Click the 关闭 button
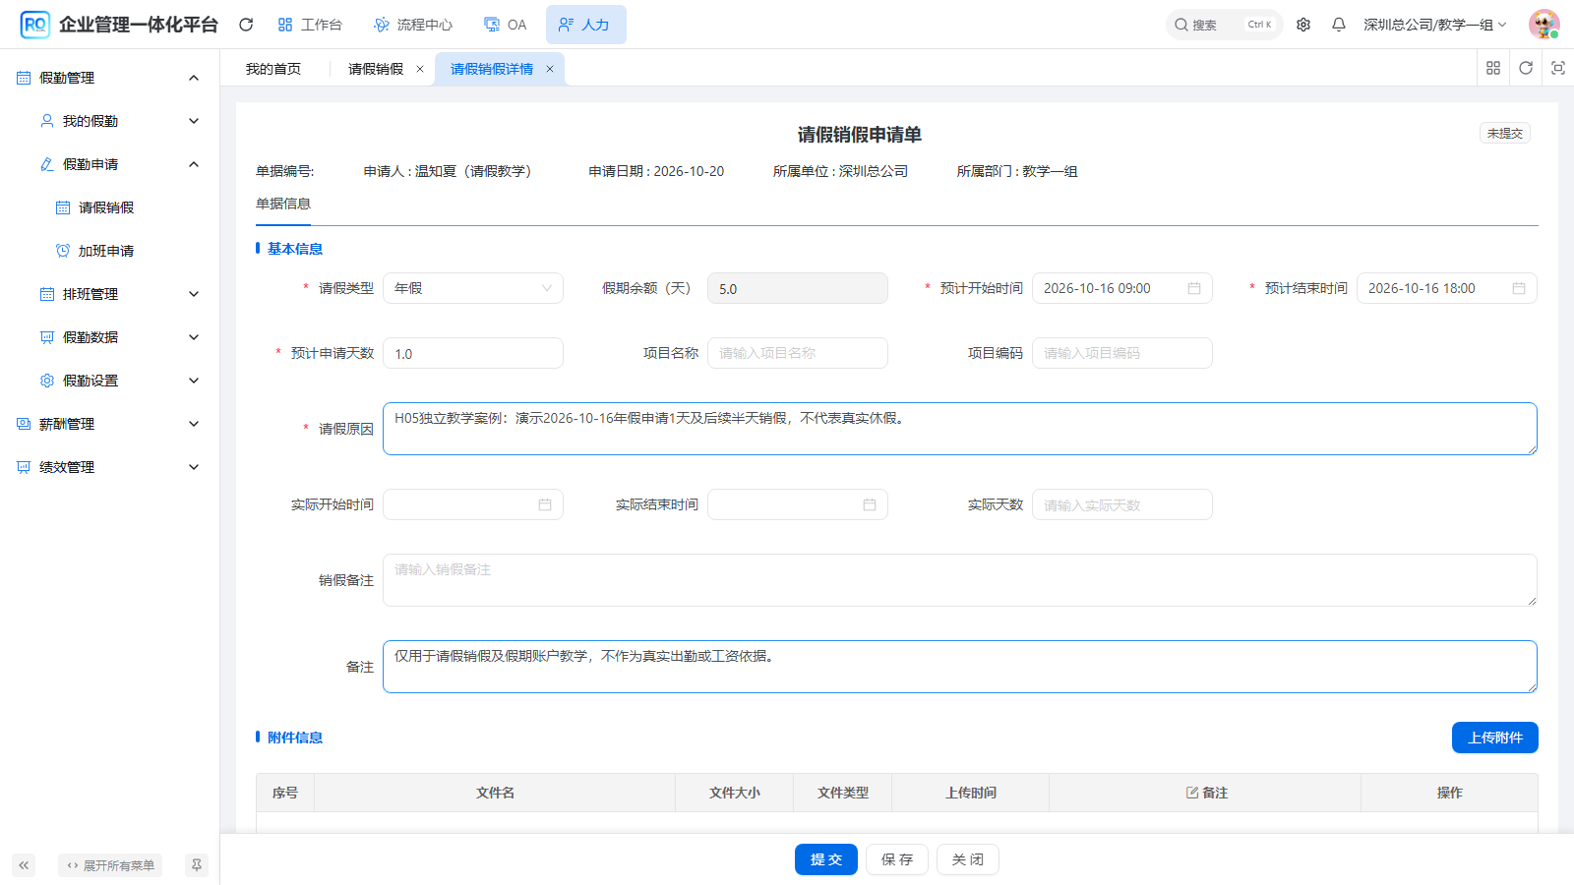 [968, 859]
